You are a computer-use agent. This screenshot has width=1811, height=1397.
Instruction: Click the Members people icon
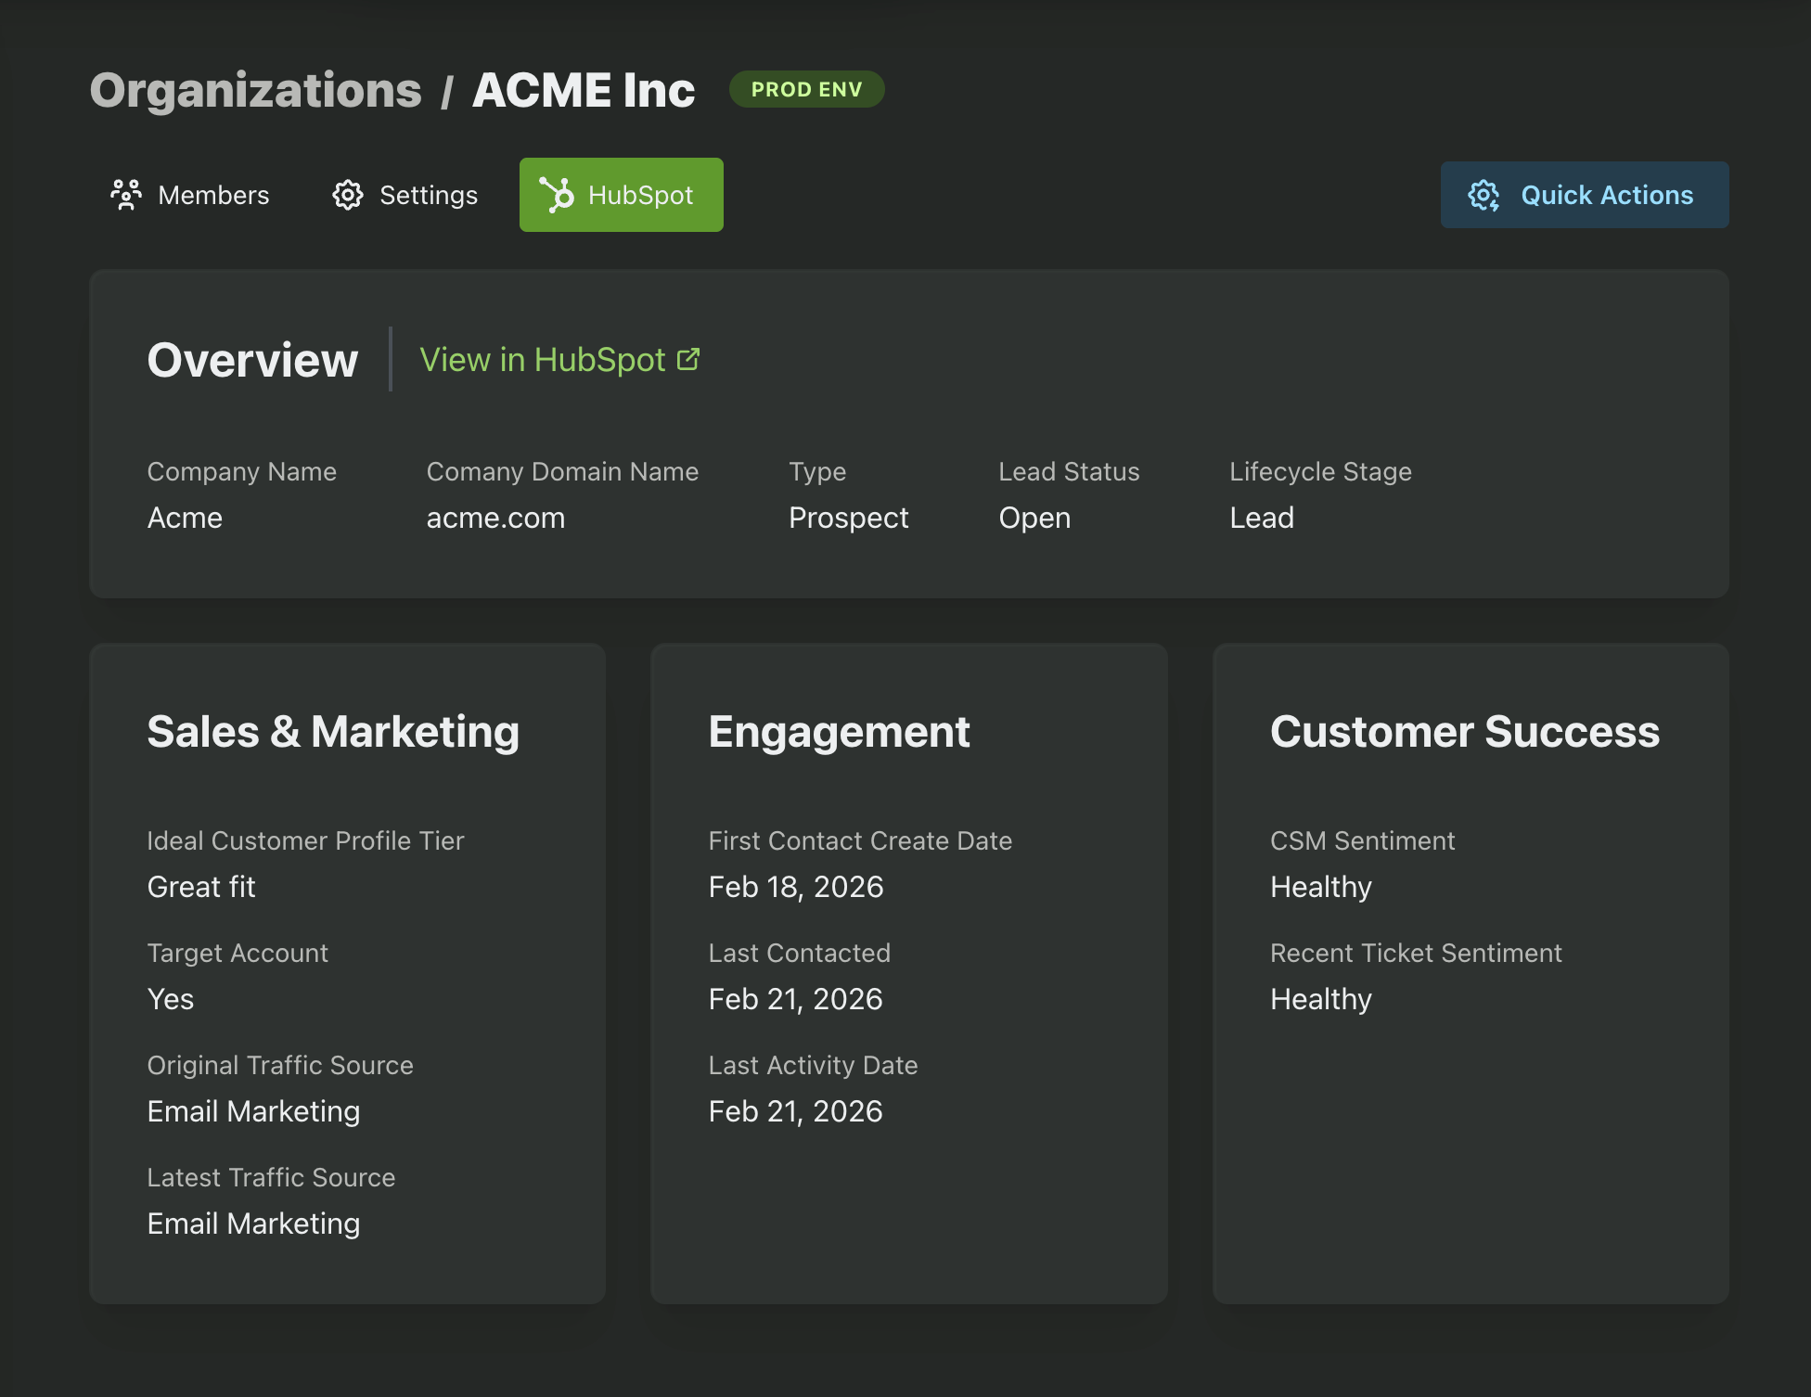127,195
